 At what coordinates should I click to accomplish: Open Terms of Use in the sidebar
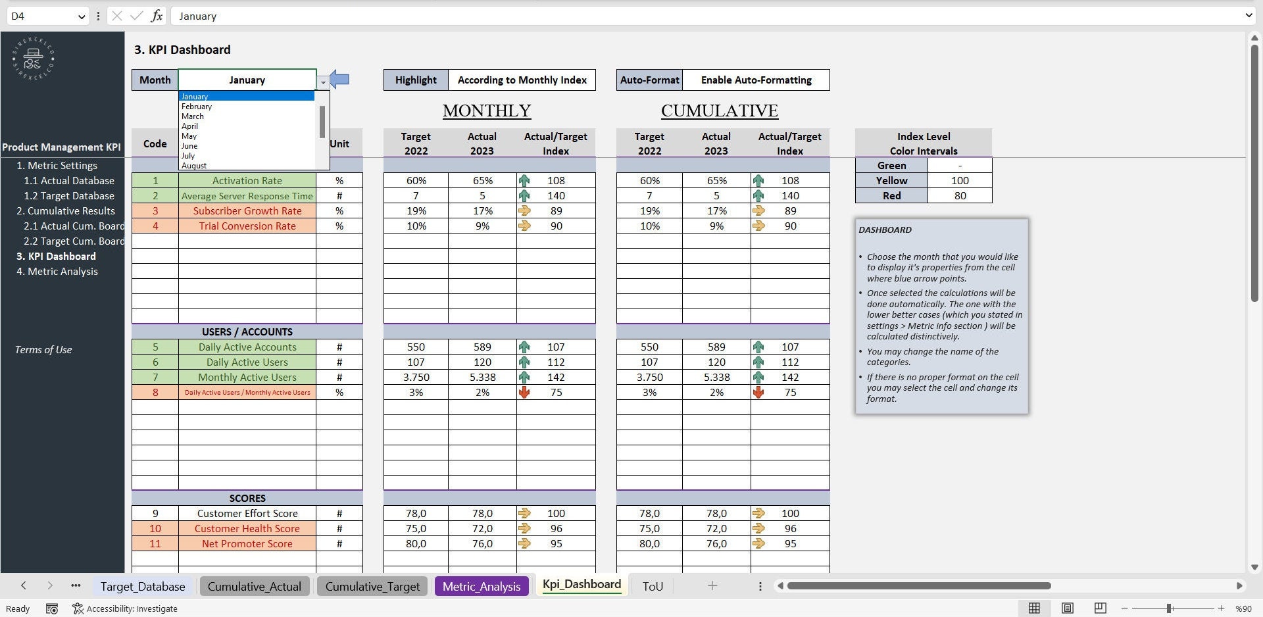(x=43, y=349)
